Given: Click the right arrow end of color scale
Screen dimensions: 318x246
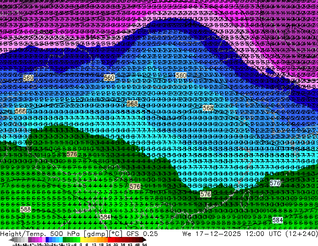Looking at the screenshot, I should pyautogui.click(x=144, y=240).
